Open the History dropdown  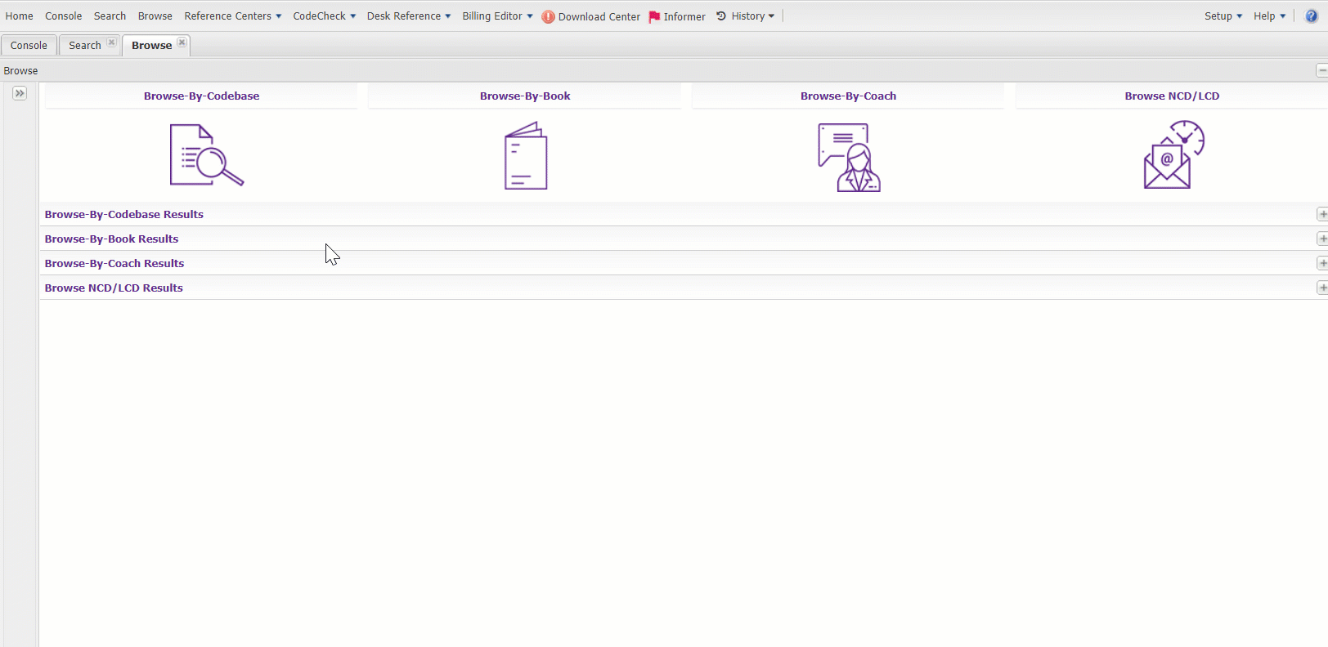[747, 16]
